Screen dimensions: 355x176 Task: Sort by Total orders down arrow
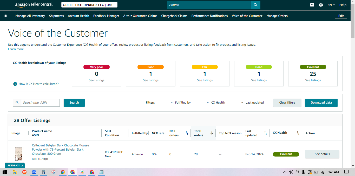[212, 133]
